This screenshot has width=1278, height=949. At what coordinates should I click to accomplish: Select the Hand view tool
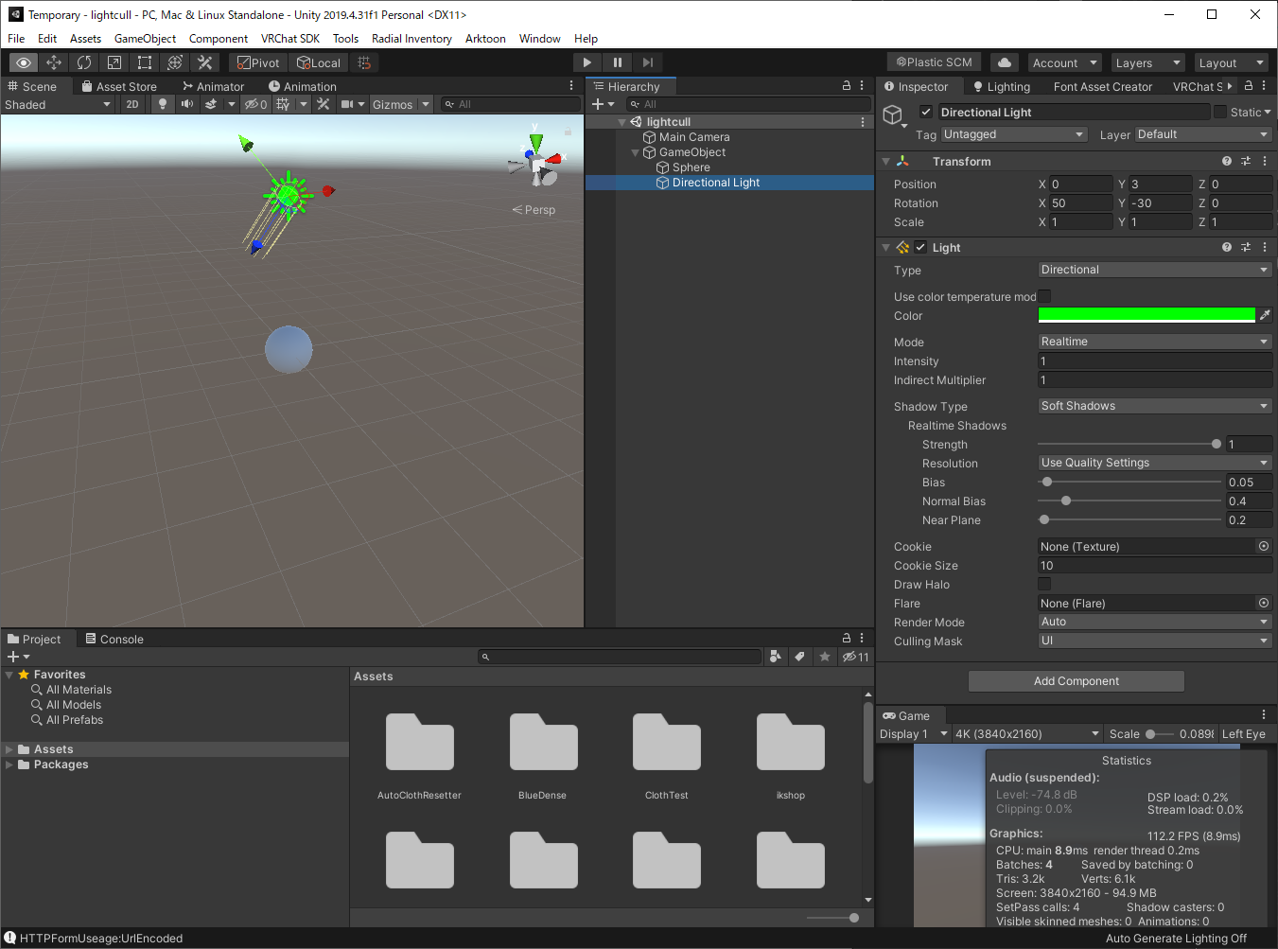point(24,62)
